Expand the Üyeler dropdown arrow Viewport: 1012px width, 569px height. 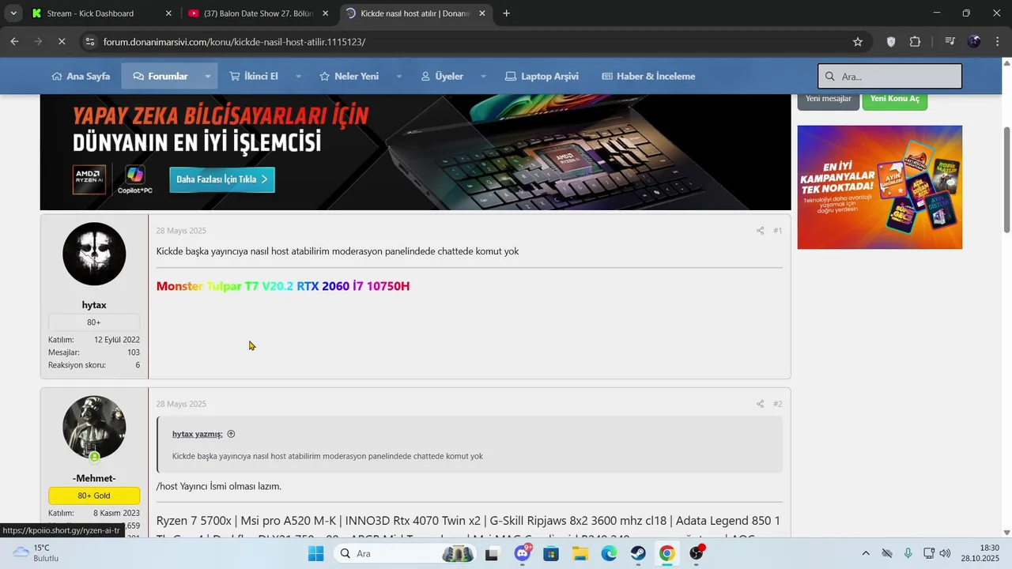tap(483, 77)
